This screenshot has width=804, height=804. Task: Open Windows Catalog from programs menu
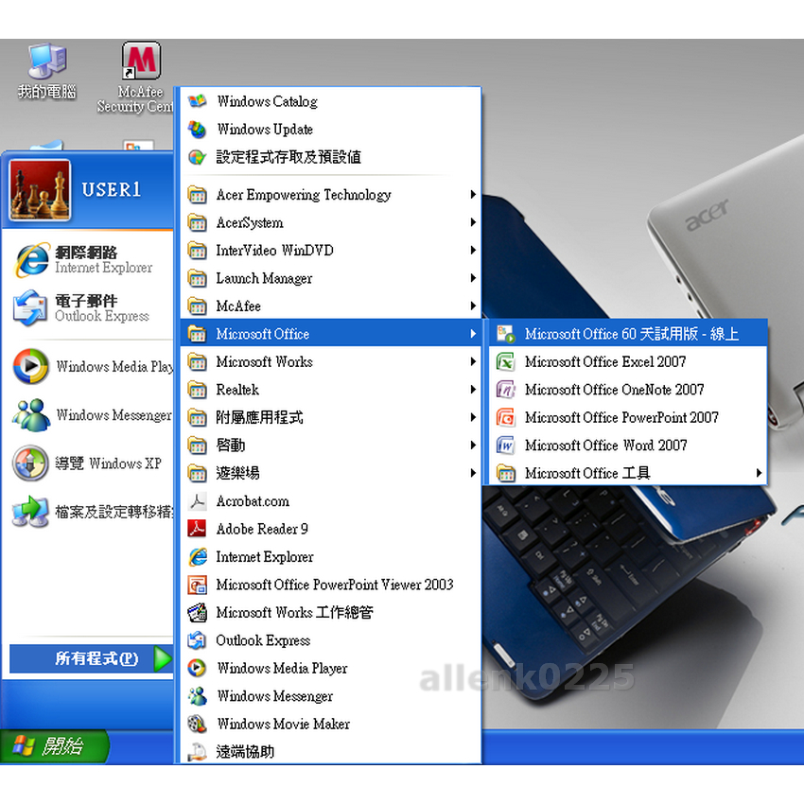tap(267, 102)
